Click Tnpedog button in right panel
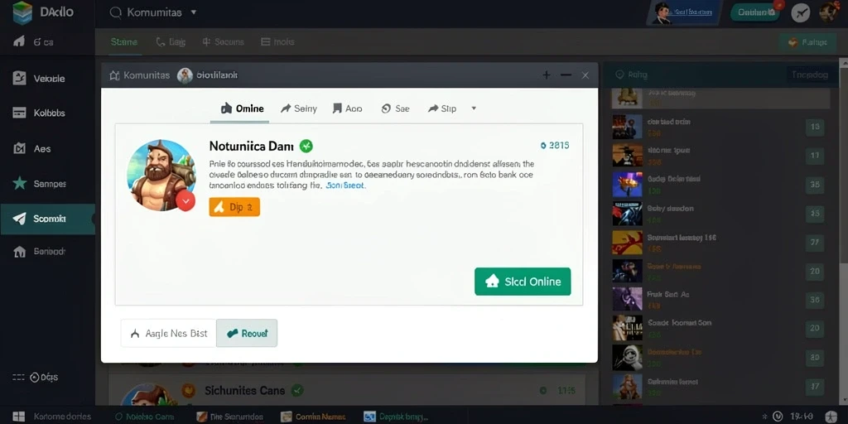The height and width of the screenshot is (424, 848). (x=810, y=75)
